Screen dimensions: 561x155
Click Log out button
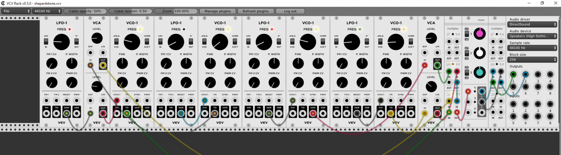(x=290, y=11)
